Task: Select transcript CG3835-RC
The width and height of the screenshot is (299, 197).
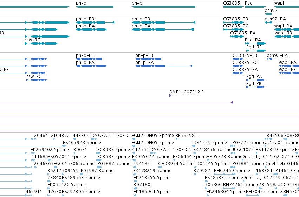Action: point(235,26)
